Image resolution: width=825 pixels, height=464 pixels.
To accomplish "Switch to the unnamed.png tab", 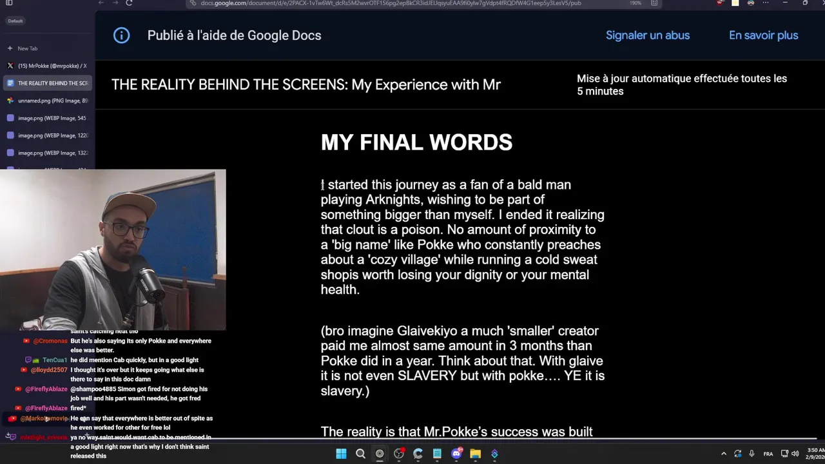I will pos(46,101).
